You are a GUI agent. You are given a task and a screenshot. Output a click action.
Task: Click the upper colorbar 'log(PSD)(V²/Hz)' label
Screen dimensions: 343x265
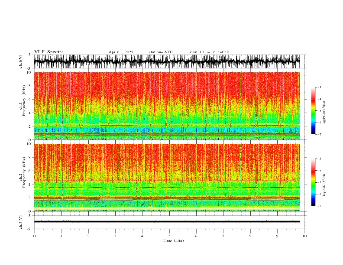tap(324, 113)
